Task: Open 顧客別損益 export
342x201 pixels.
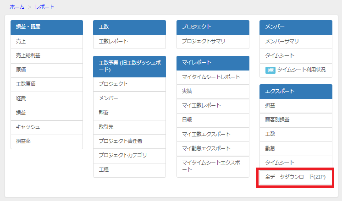Action: (x=277, y=120)
